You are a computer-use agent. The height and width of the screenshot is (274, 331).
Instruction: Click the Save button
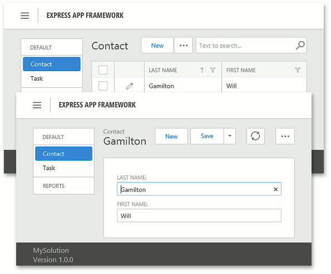207,136
